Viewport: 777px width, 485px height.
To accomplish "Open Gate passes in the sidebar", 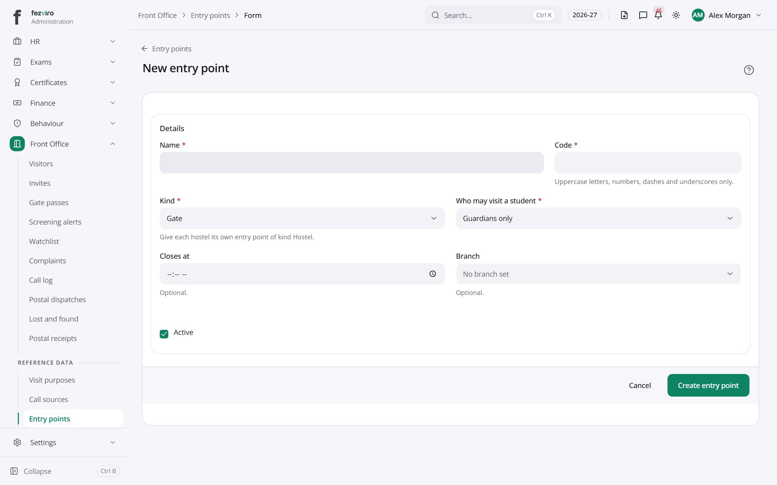I will click(49, 203).
